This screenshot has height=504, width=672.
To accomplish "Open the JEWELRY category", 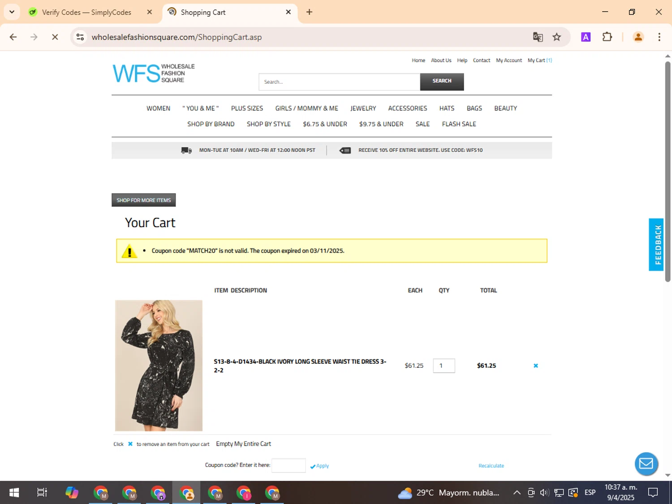I will (x=363, y=108).
